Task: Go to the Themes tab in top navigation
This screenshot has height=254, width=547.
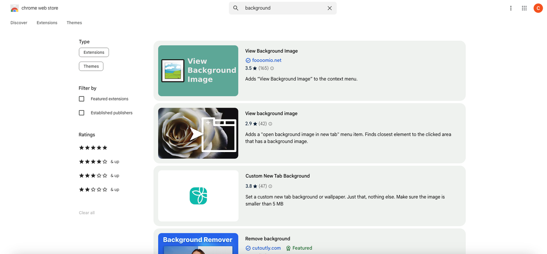Action: [74, 23]
